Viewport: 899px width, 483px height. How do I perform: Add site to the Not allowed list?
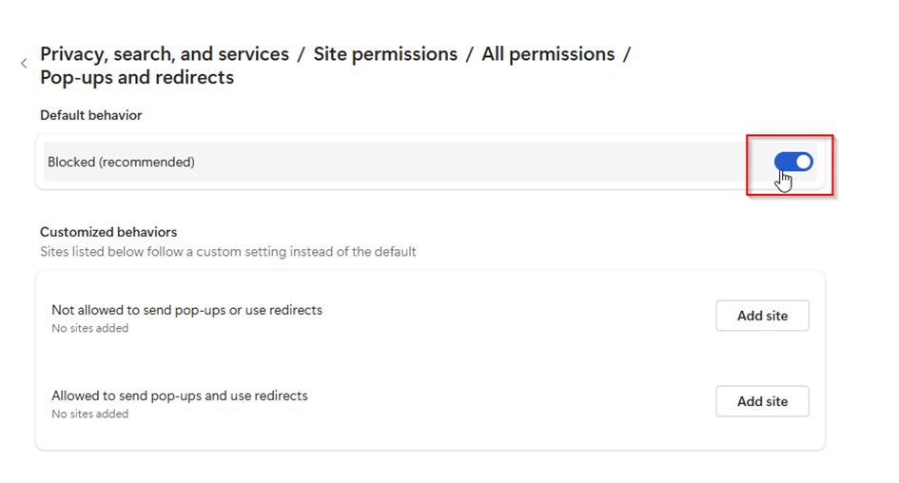(762, 316)
